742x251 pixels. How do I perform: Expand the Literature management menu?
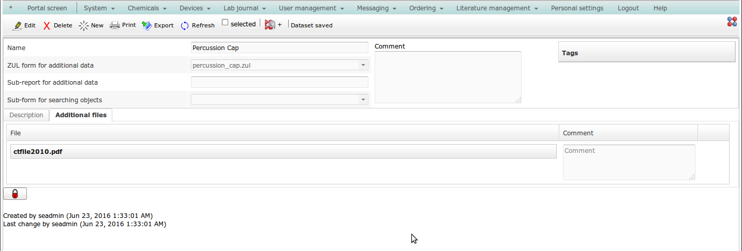click(497, 8)
